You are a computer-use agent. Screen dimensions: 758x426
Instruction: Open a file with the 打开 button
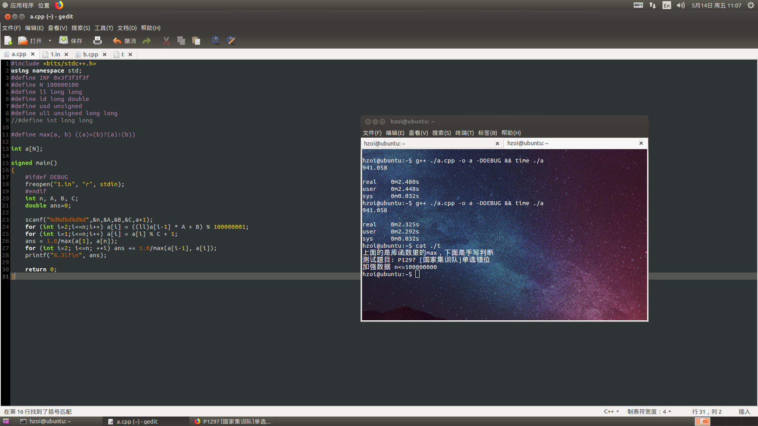[x=30, y=41]
